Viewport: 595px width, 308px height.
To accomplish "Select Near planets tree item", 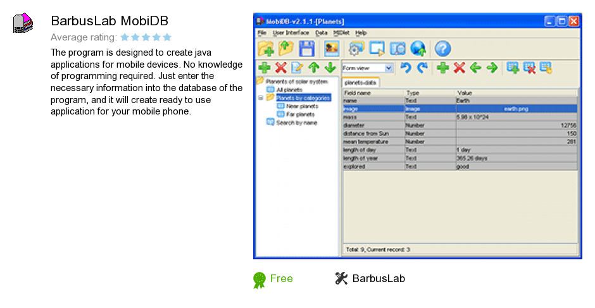I will [x=302, y=106].
